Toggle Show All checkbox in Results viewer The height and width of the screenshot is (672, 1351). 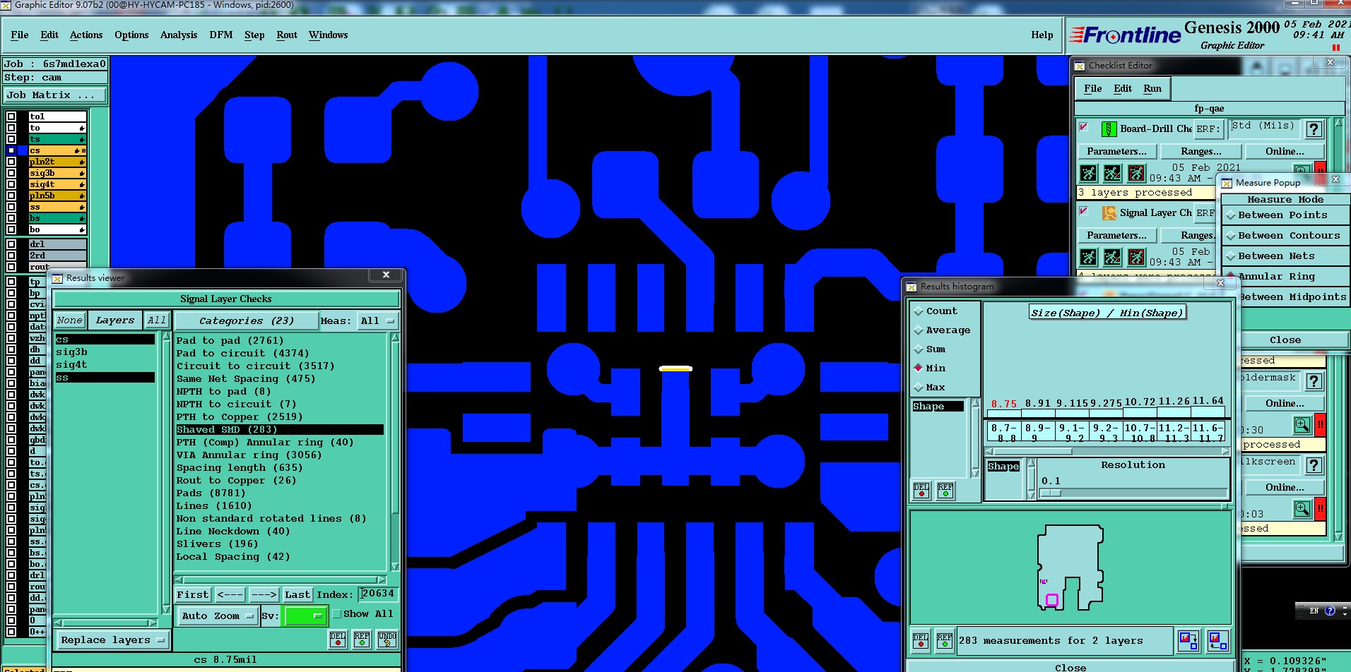pyautogui.click(x=337, y=614)
